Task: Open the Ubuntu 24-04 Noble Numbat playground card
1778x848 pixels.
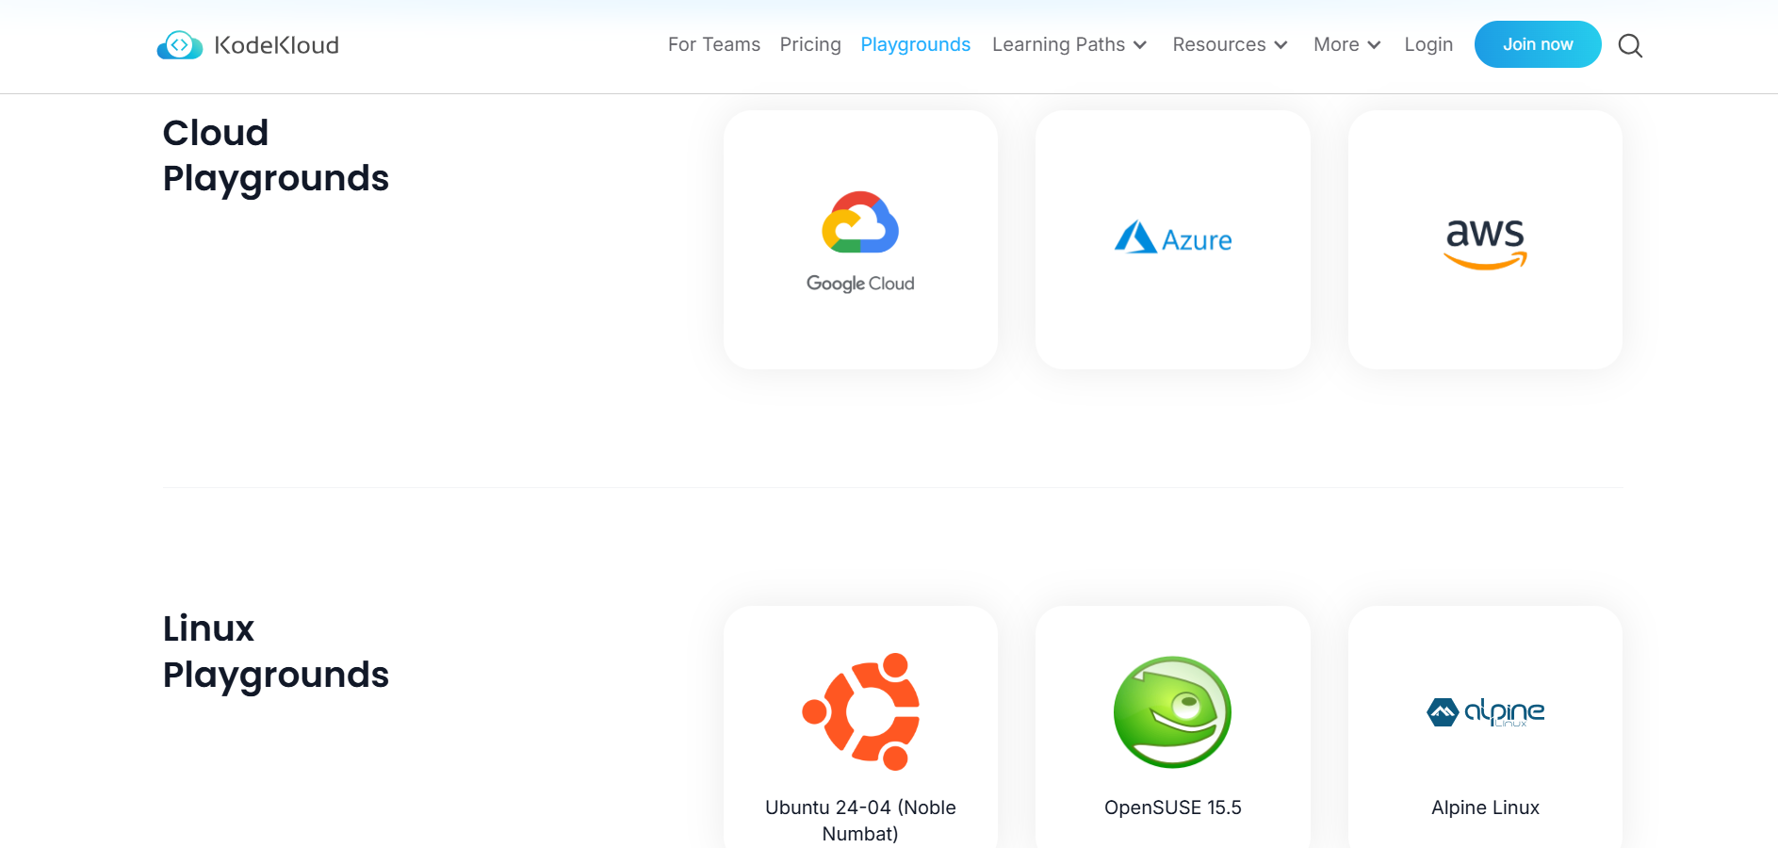Action: 859,744
